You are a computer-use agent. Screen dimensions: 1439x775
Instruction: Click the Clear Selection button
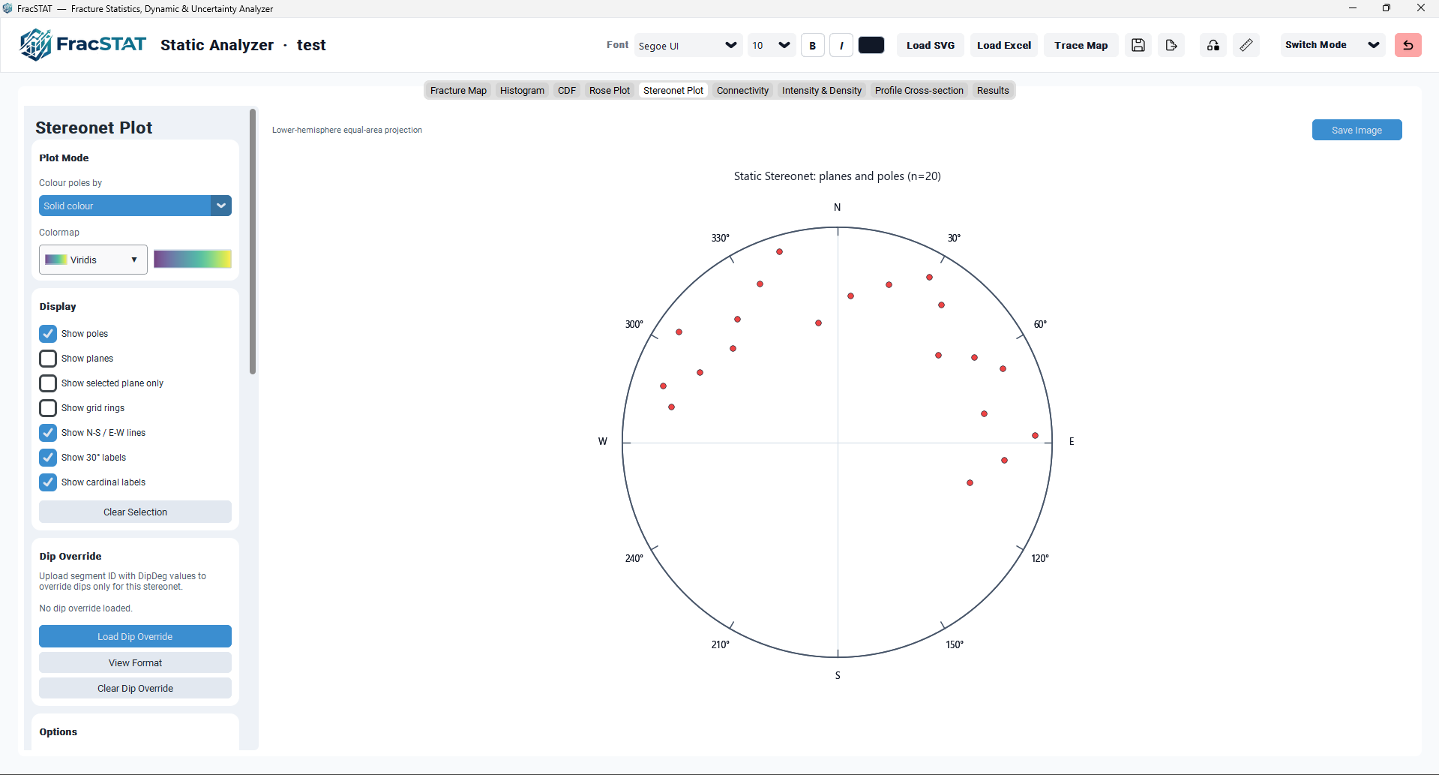(x=135, y=512)
